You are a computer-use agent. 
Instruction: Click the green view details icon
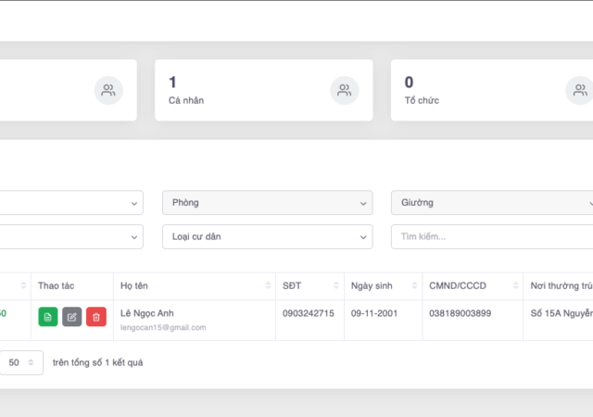[x=48, y=317]
